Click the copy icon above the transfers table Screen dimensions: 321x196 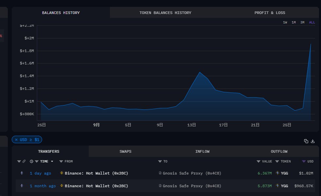point(306,141)
